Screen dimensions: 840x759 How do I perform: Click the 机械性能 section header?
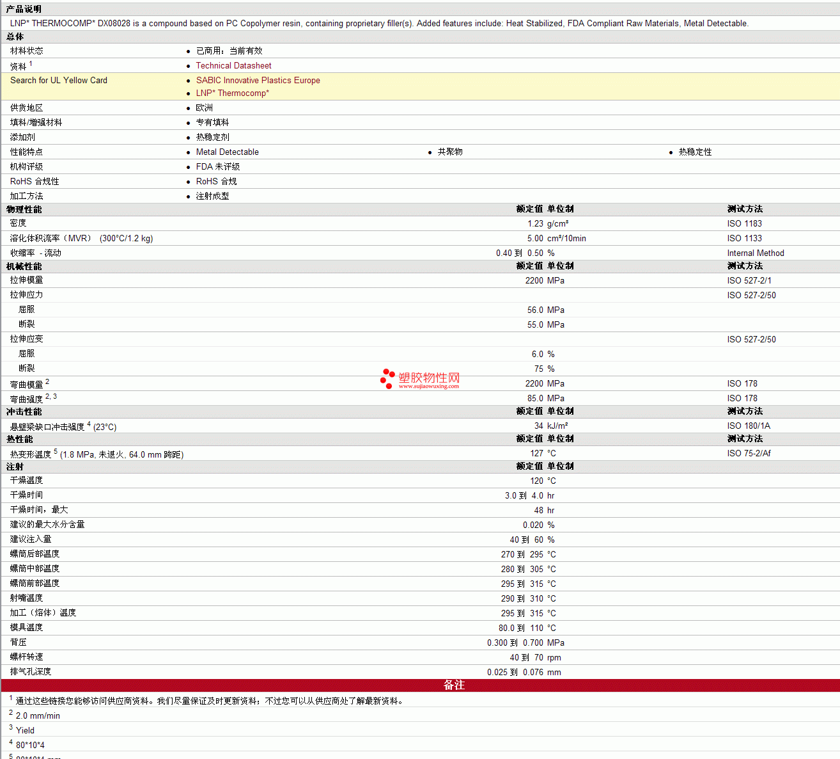pyautogui.click(x=24, y=266)
